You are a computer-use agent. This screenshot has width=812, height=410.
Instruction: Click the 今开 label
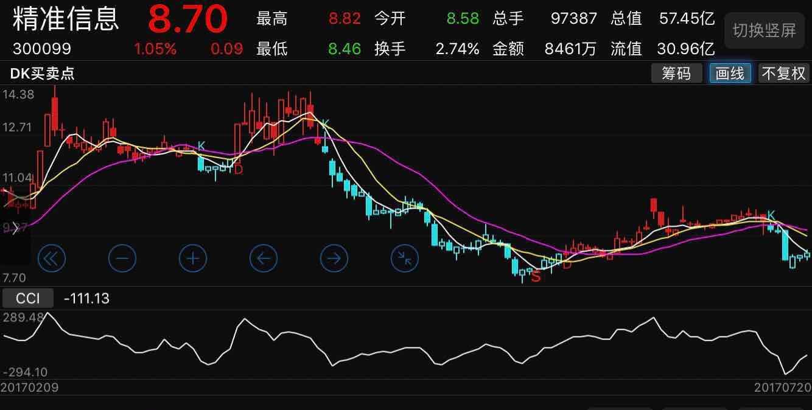390,18
